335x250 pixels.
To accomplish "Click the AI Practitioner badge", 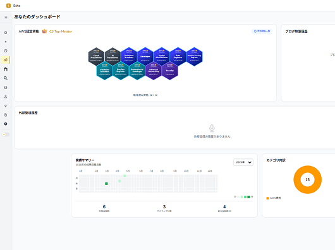I will pyautogui.click(x=113, y=57).
